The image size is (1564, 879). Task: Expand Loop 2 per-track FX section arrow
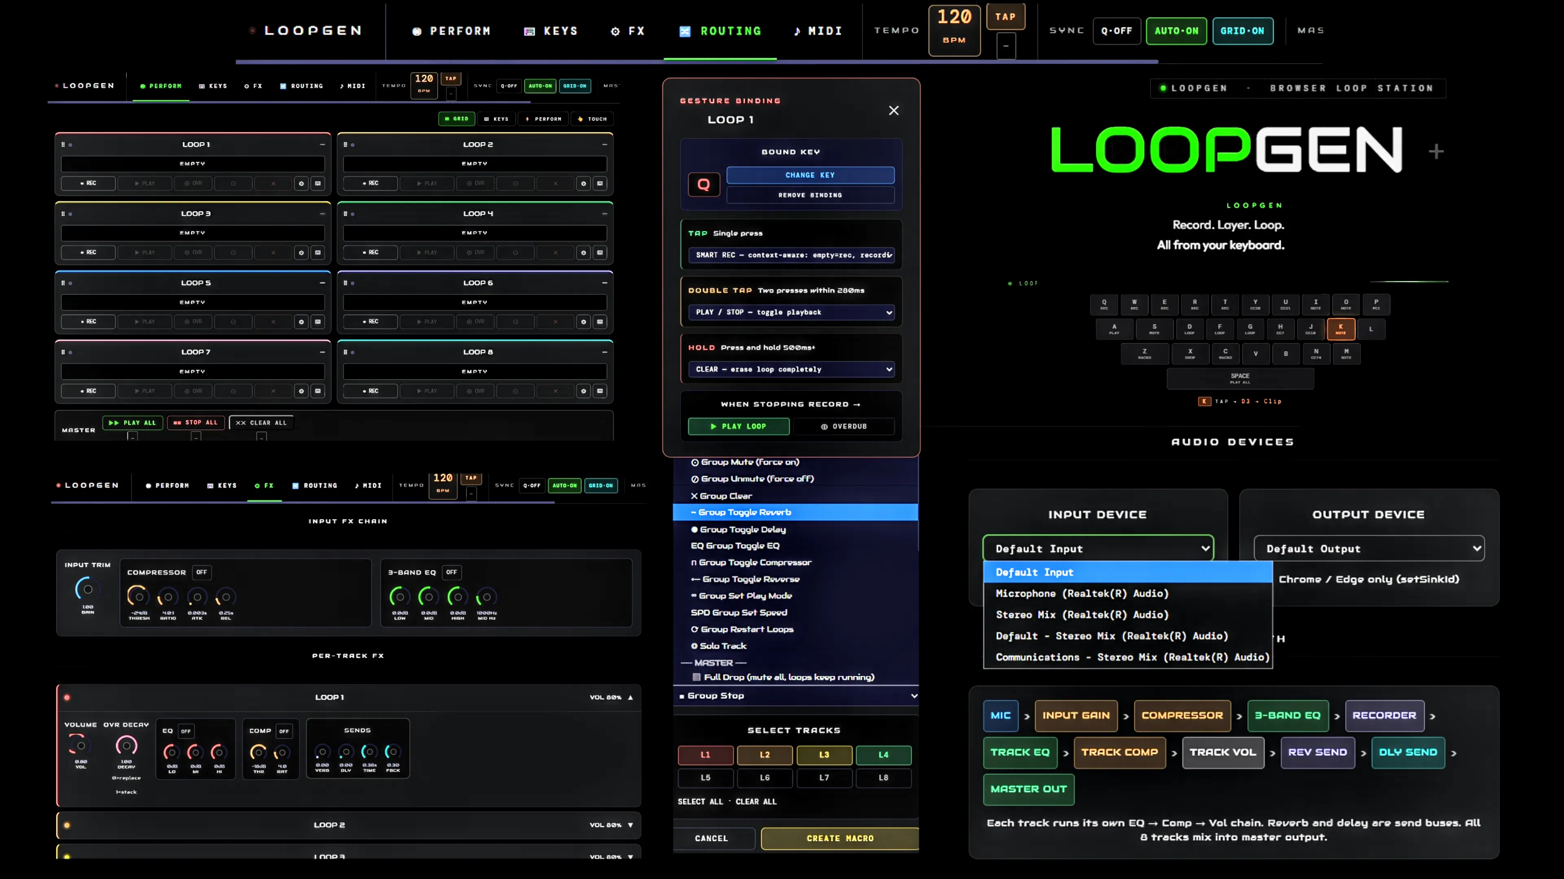point(630,825)
